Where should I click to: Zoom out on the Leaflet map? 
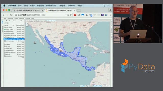tap(27, 25)
